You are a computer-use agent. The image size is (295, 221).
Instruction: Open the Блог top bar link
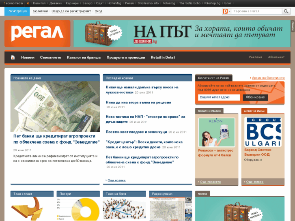(x=228, y=3)
